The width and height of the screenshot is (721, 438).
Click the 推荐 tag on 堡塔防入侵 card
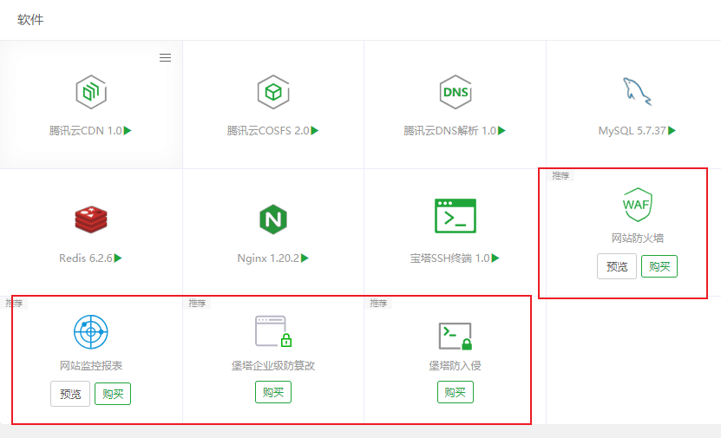point(378,303)
